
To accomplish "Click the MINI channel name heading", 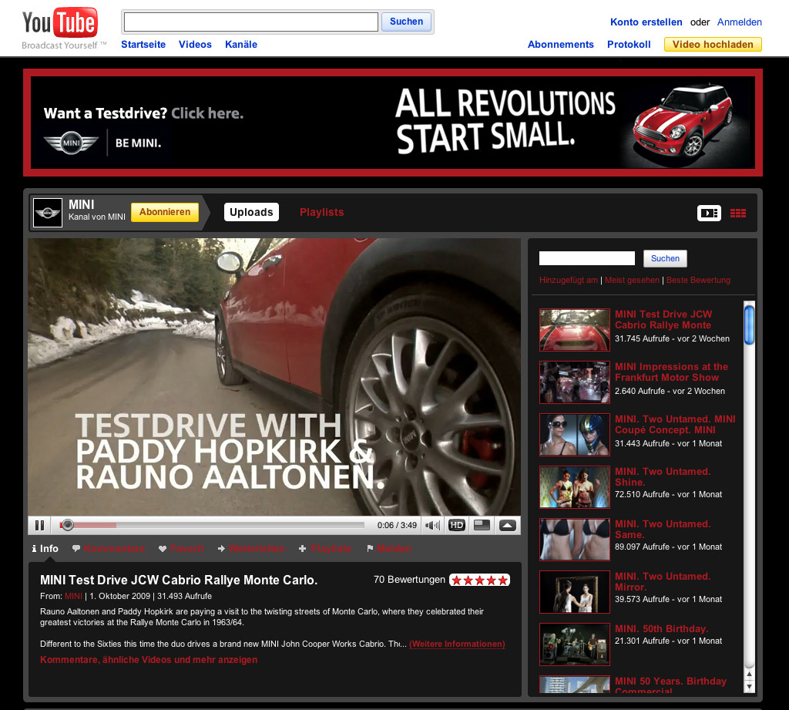I will [82, 204].
